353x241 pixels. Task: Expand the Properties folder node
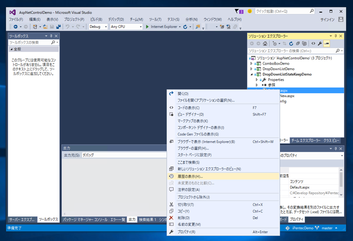257,80
